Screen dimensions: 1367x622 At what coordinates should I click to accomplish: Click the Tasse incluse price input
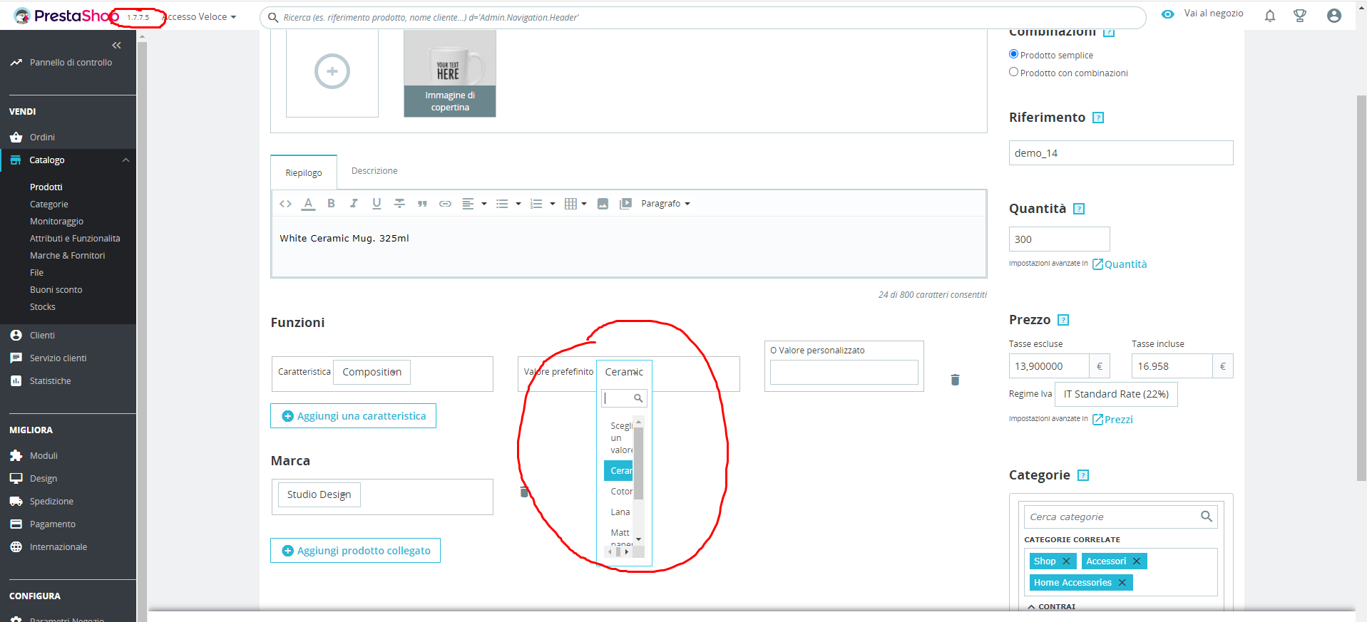click(1172, 366)
